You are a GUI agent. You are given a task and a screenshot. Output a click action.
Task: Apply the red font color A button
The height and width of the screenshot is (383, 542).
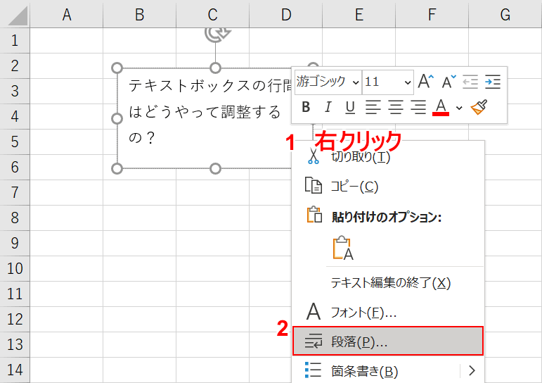[441, 107]
